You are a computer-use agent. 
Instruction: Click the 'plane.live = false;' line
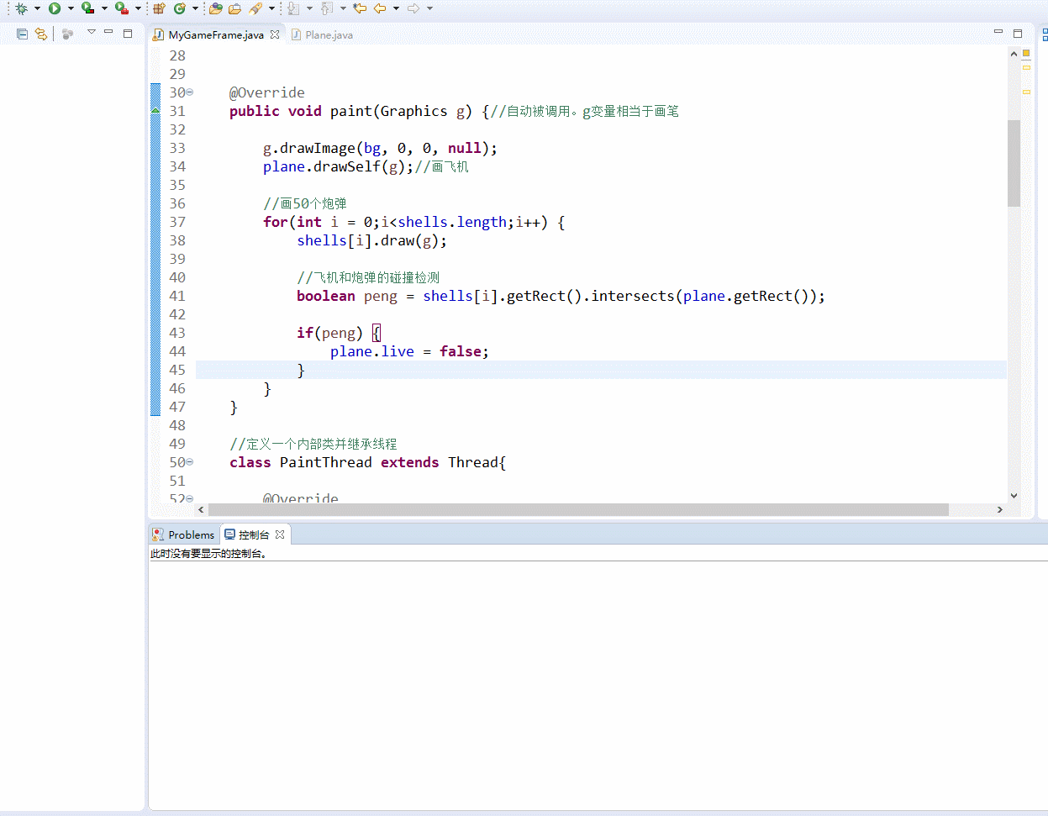pyautogui.click(x=409, y=351)
